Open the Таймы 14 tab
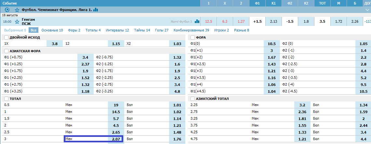Screen dimensions: 371x144 click(142, 30)
